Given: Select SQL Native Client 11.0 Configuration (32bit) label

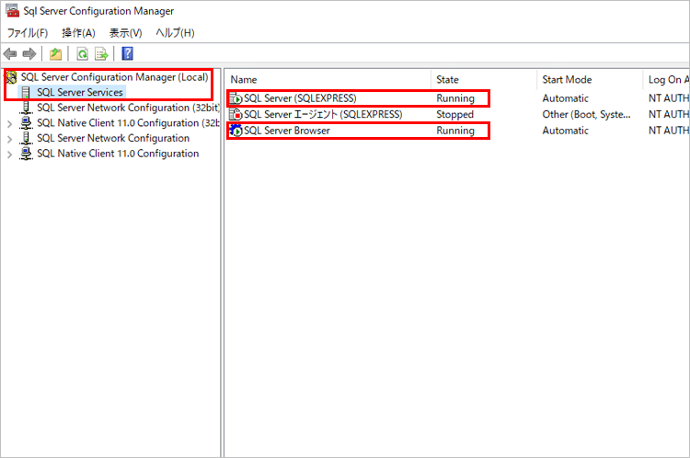Looking at the screenshot, I should point(128,122).
